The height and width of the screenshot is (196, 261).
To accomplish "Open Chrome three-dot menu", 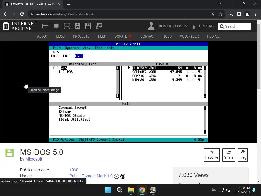I will click(255, 14).
